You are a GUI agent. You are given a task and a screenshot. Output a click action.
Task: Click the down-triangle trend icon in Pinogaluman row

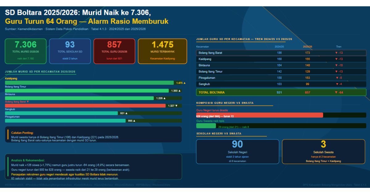tap(337, 78)
